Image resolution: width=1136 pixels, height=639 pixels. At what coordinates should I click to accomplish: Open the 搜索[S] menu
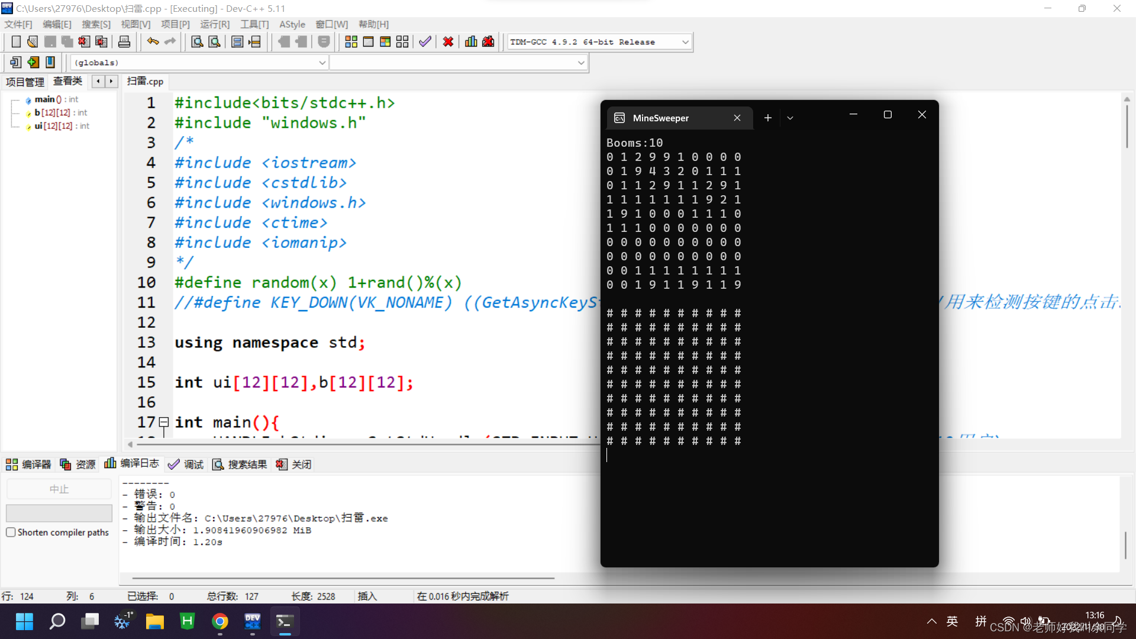coord(96,24)
